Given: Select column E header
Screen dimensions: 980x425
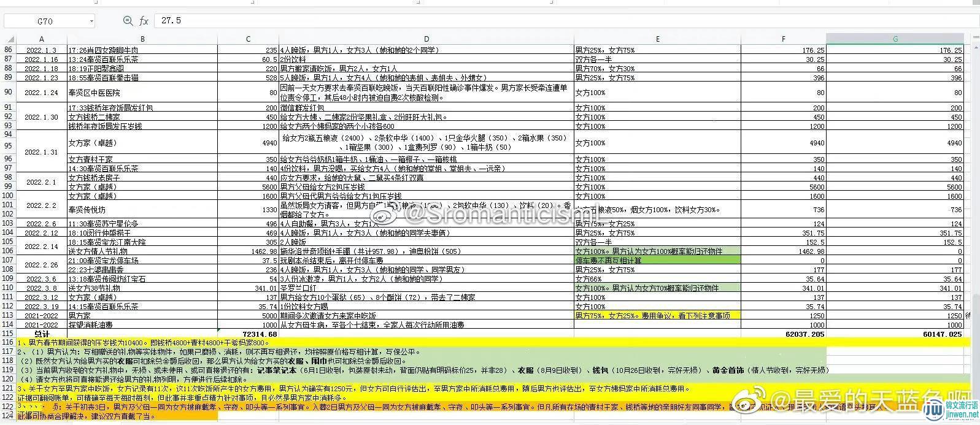Looking at the screenshot, I should point(657,39).
